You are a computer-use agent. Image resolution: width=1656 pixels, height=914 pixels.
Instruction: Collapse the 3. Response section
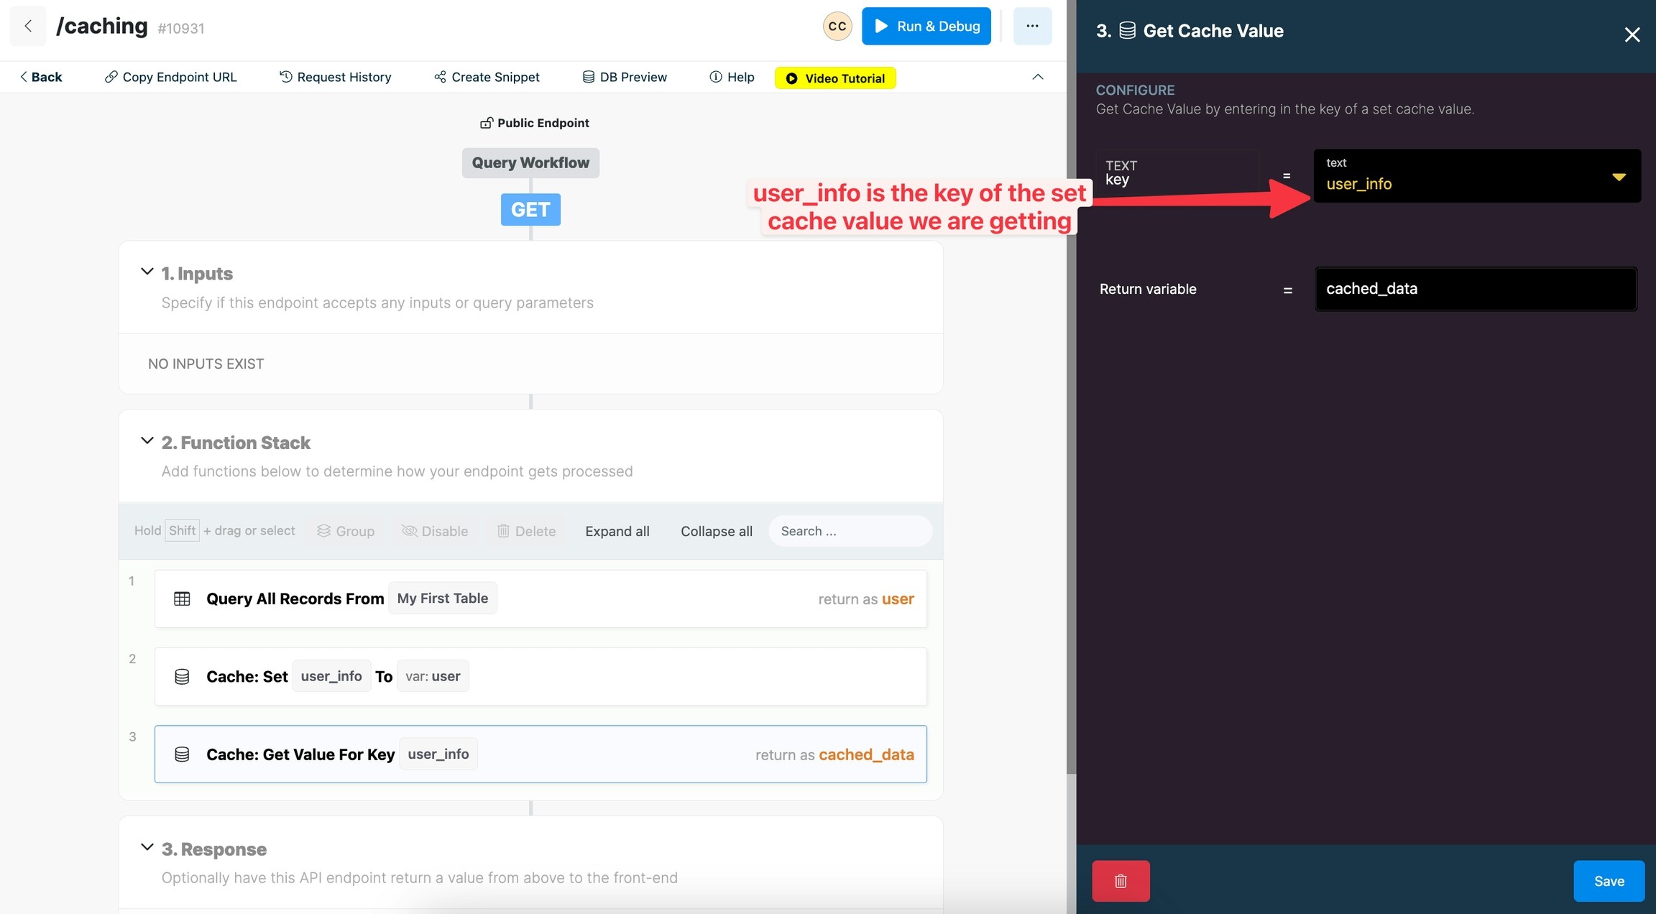(x=147, y=847)
